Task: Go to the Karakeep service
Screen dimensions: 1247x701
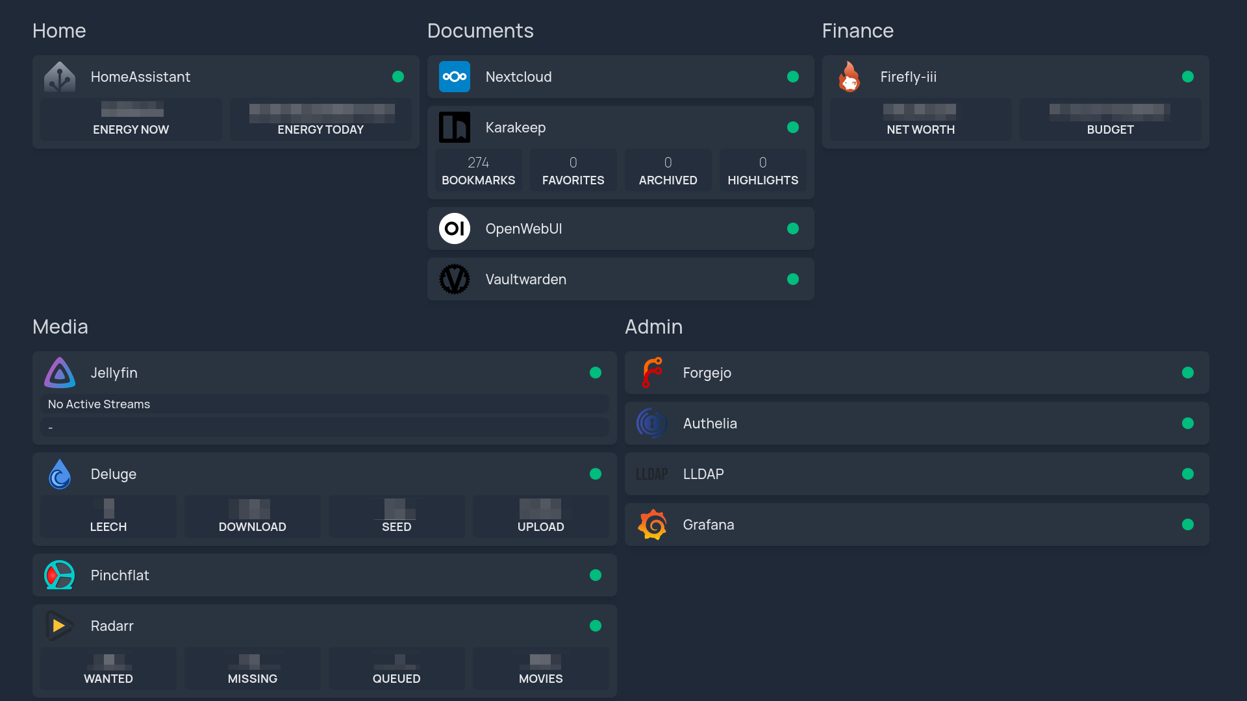Action: [516, 127]
